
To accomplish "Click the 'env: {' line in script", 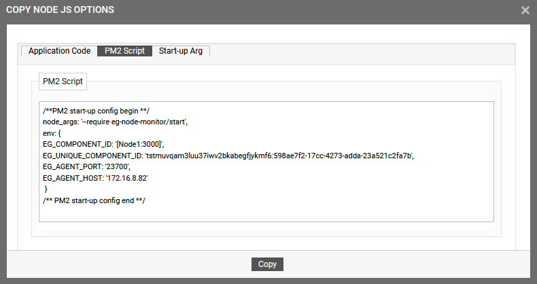I will [52, 133].
